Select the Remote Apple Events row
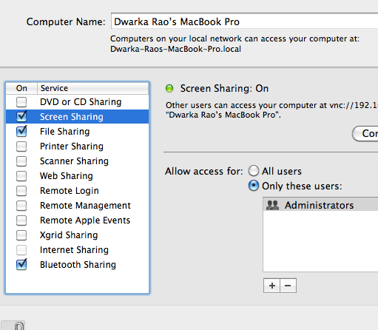This screenshot has width=378, height=330. coord(78,220)
